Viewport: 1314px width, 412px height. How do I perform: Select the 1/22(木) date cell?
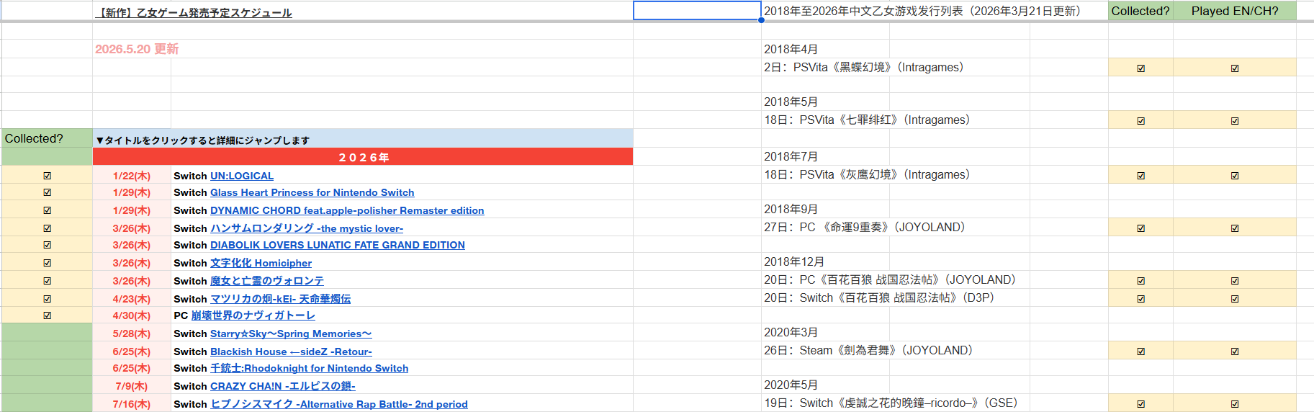(x=132, y=176)
